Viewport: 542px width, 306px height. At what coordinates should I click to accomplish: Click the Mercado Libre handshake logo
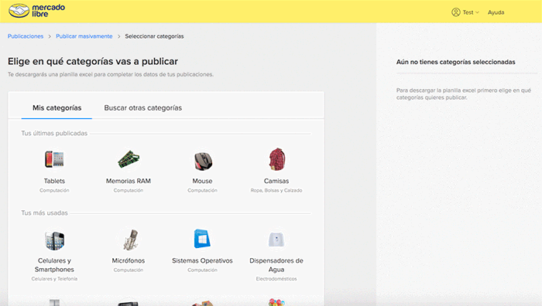[19, 11]
